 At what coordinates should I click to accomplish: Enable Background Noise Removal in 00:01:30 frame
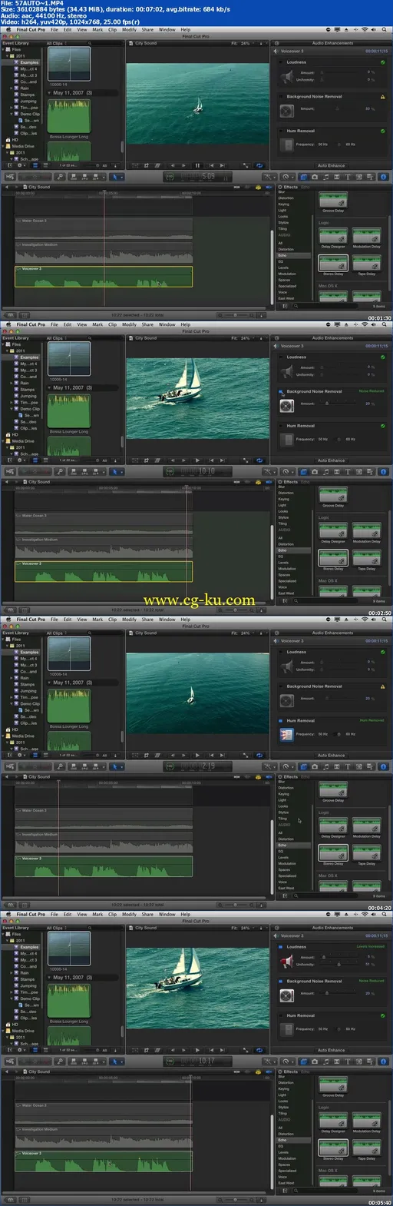click(x=281, y=97)
